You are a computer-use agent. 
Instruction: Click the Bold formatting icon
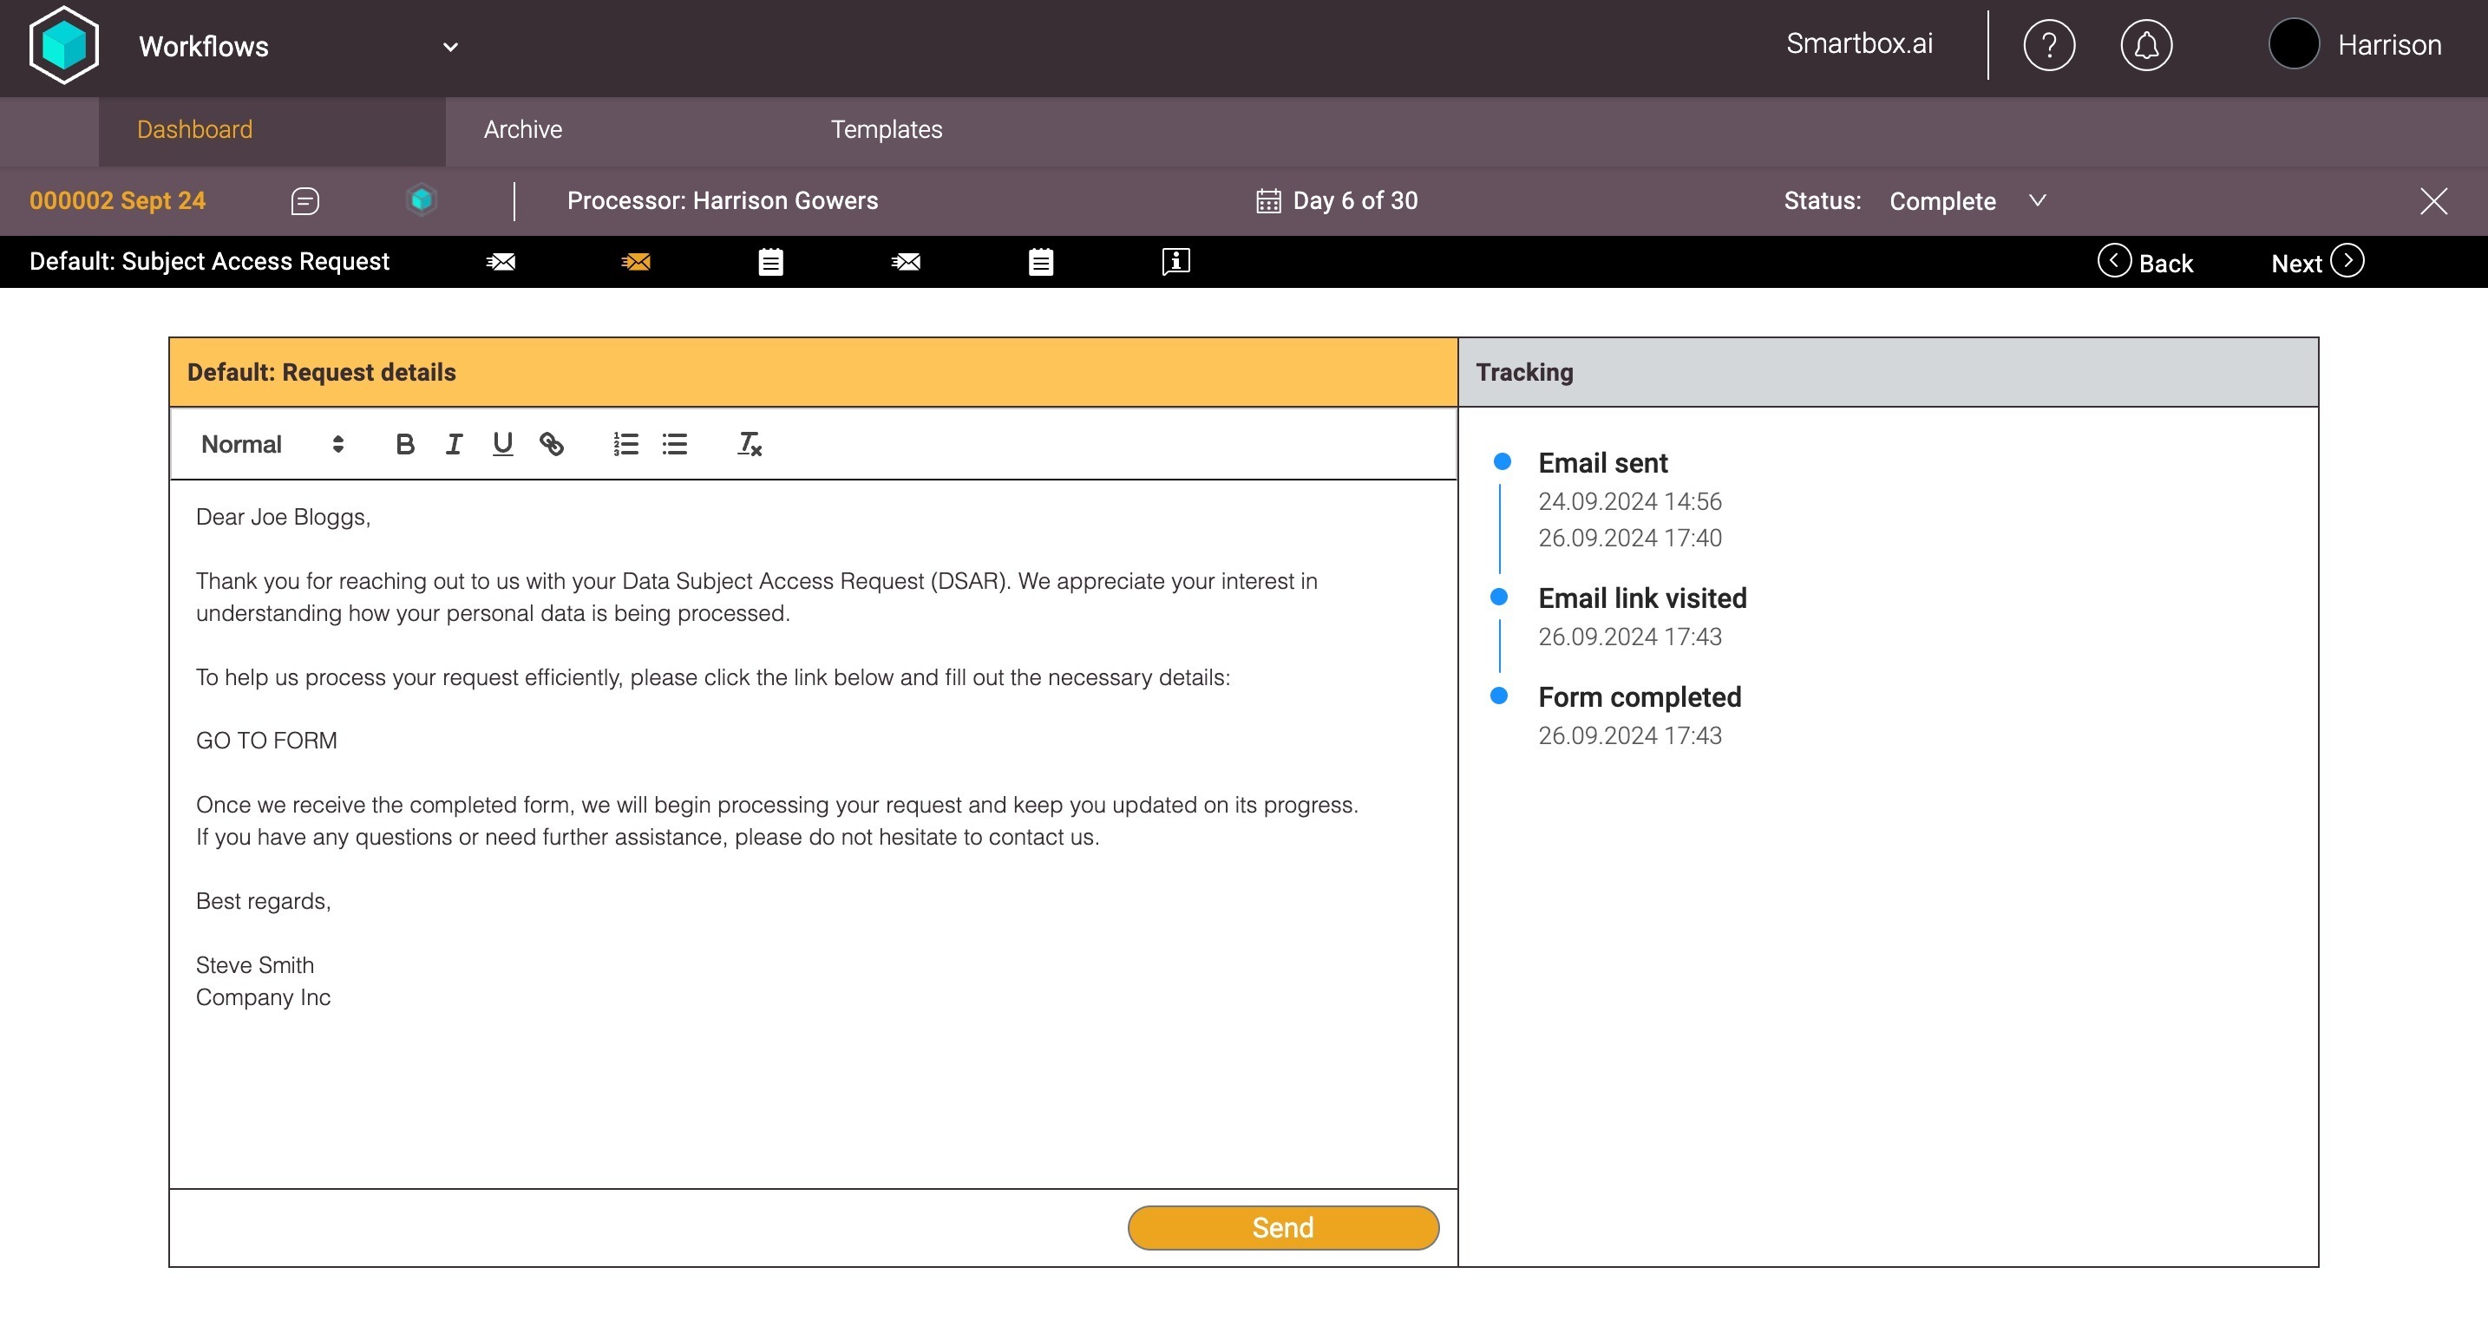pyautogui.click(x=404, y=444)
